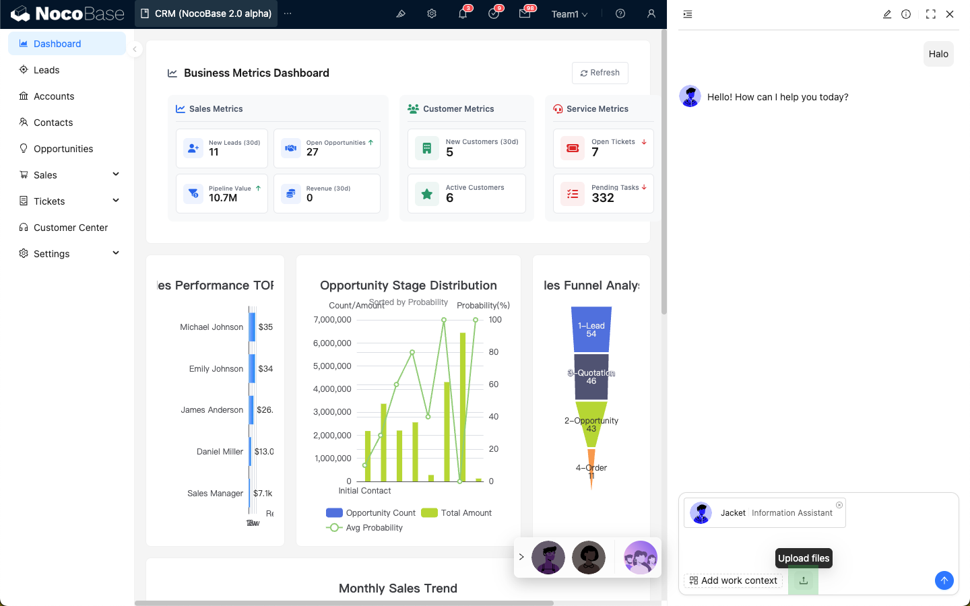
Task: Start a new chat with pencil icon
Action: click(x=887, y=14)
